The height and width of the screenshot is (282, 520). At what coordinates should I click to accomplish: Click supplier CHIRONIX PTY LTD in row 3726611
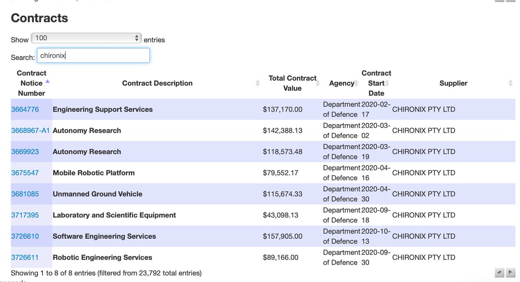423,258
